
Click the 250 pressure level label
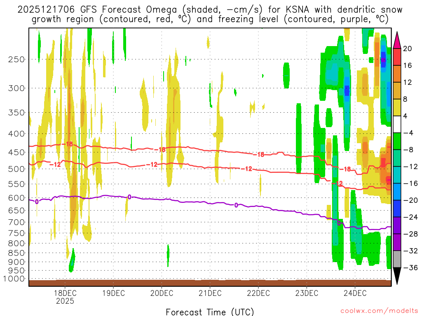pyautogui.click(x=16, y=59)
